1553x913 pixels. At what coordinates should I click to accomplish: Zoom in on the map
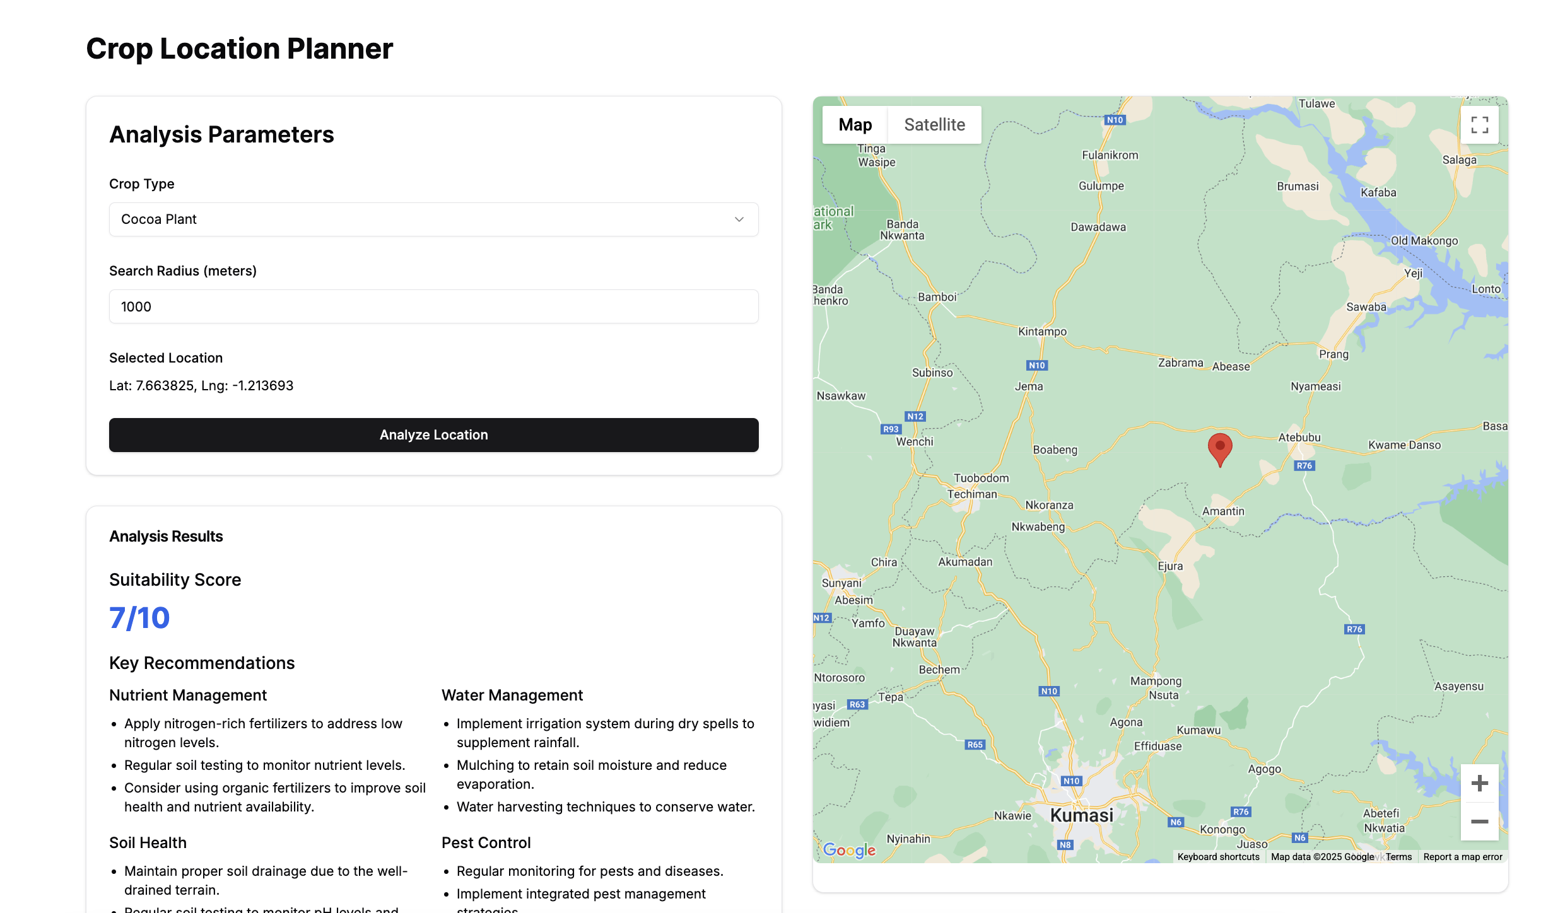click(x=1479, y=784)
